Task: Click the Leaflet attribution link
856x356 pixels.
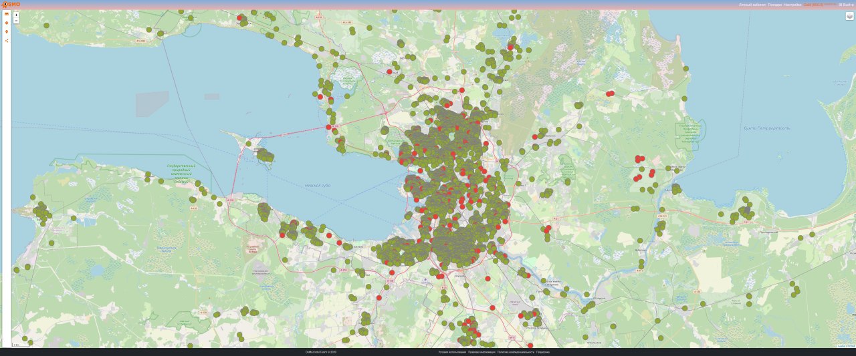Action: point(841,346)
